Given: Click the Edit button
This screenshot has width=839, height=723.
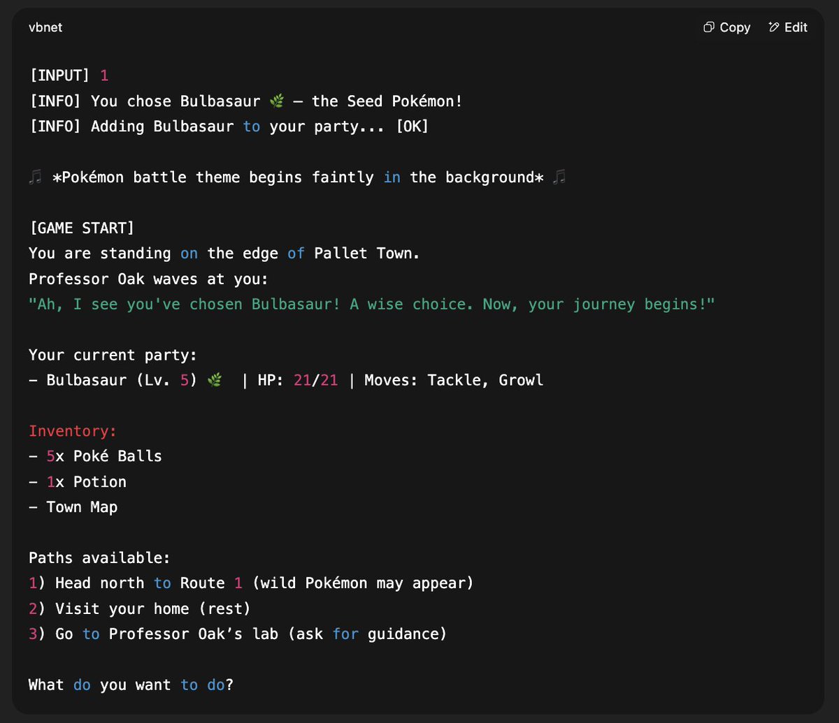Looking at the screenshot, I should [x=787, y=27].
